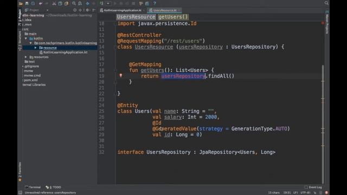This screenshot has width=347, height=195.
Task: Click the UTF-8 encoding status entry
Action: point(305,193)
